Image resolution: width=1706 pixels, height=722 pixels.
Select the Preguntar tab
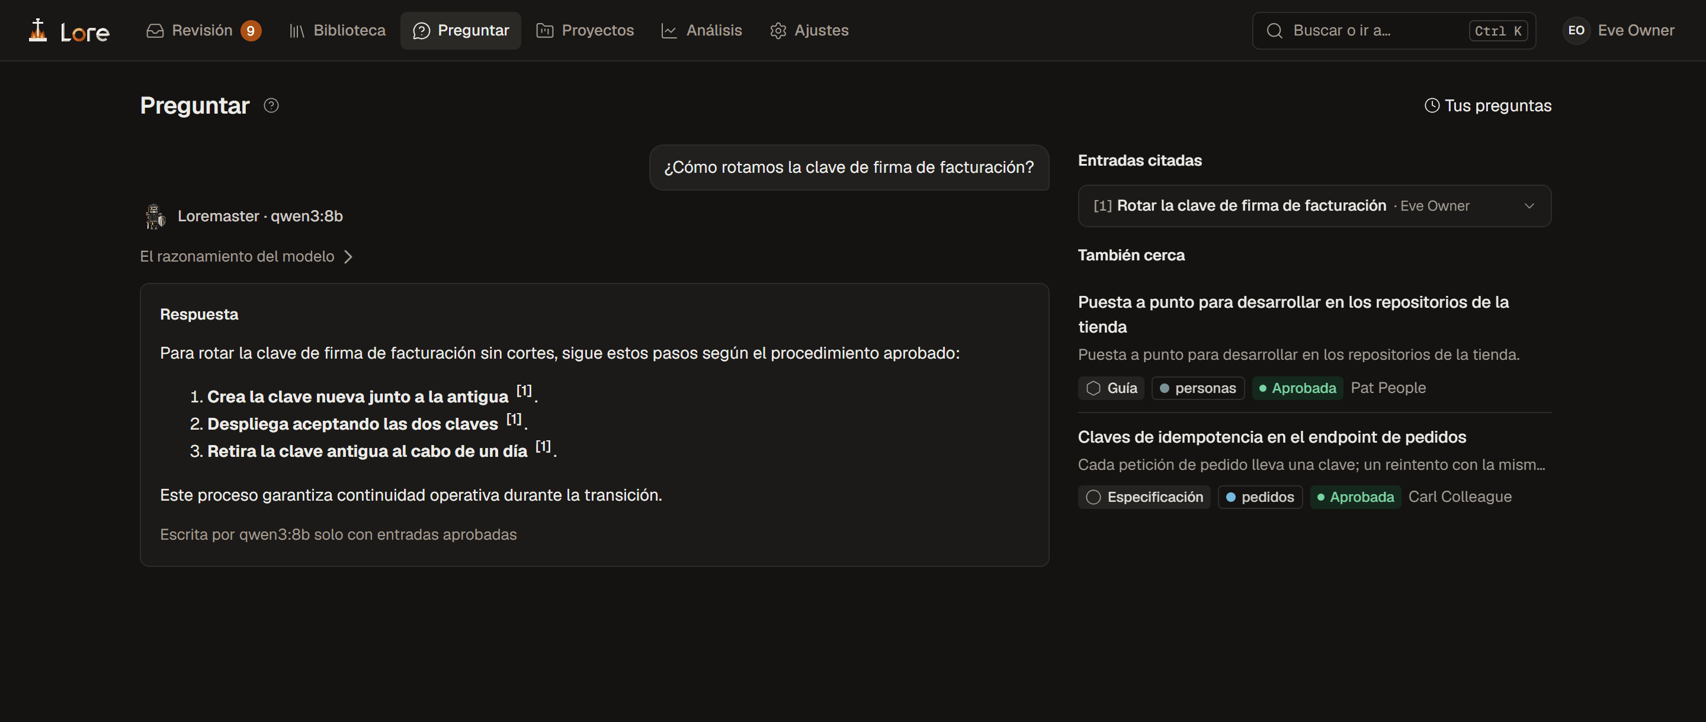460,30
